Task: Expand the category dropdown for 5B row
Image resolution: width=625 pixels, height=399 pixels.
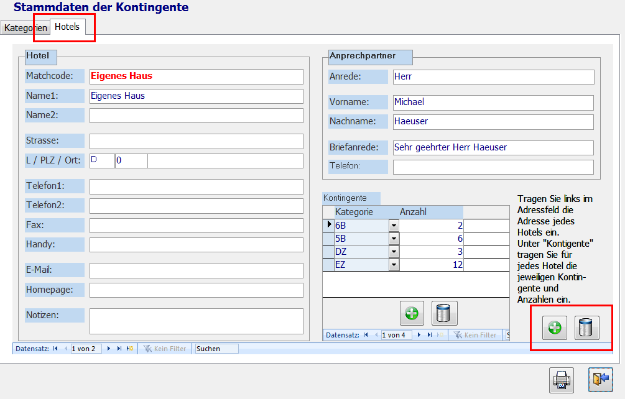Action: [394, 239]
